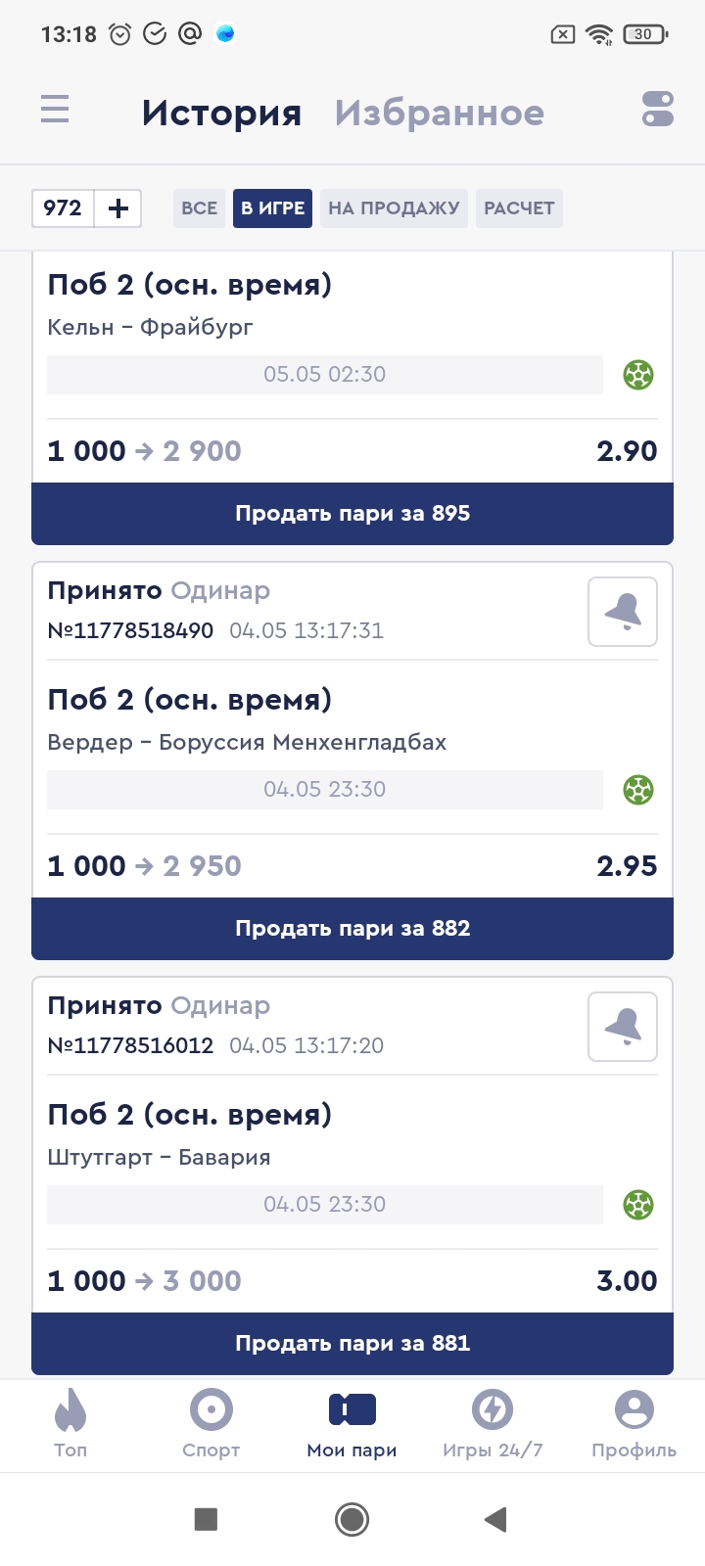705x1566 pixels.
Task: Click football icon on Вердер match row
Action: pyautogui.click(x=638, y=790)
